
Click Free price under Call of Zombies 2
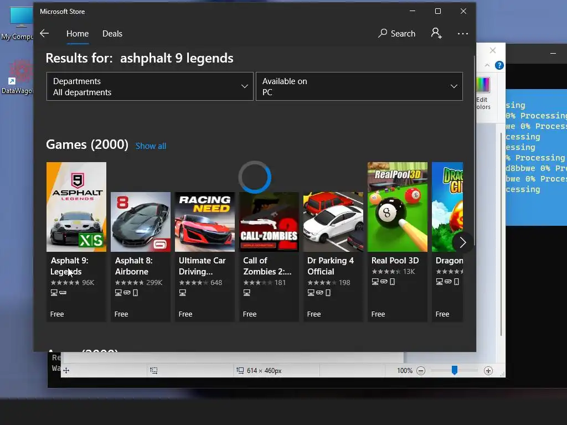tap(250, 314)
